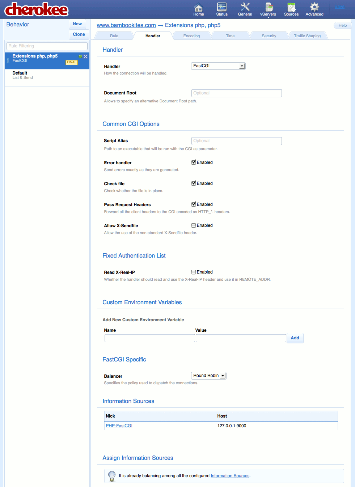Select the Advanced gear icon
The height and width of the screenshot is (487, 355).
314,9
